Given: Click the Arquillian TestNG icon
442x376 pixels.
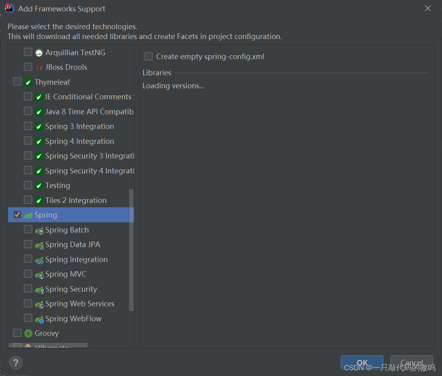Looking at the screenshot, I should pyautogui.click(x=39, y=53).
